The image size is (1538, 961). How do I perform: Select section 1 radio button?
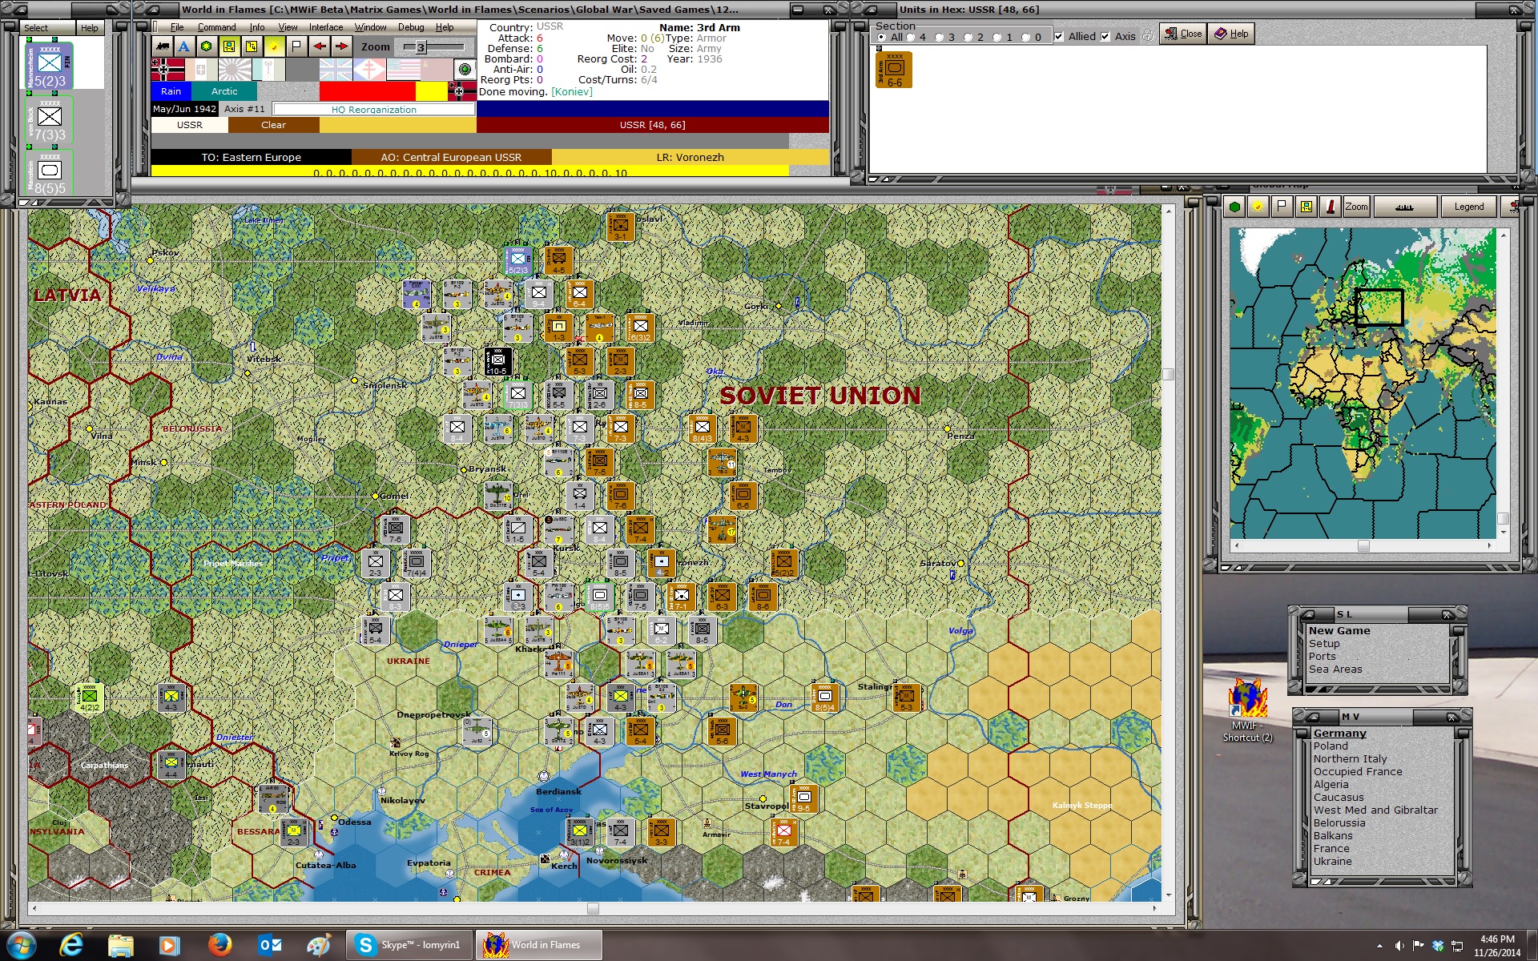point(997,37)
